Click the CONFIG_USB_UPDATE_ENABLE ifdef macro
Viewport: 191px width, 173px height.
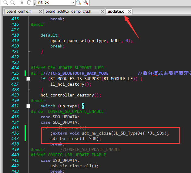click(x=77, y=155)
